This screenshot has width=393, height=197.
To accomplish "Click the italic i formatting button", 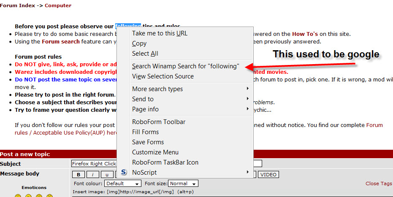I will tap(93, 175).
